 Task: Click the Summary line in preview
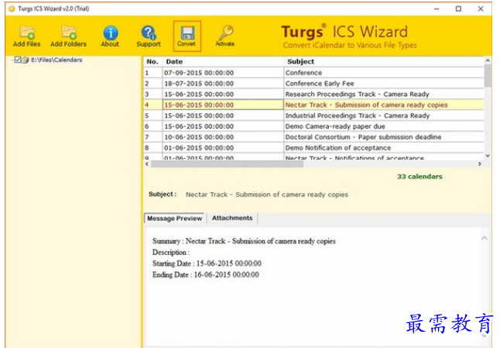244,241
